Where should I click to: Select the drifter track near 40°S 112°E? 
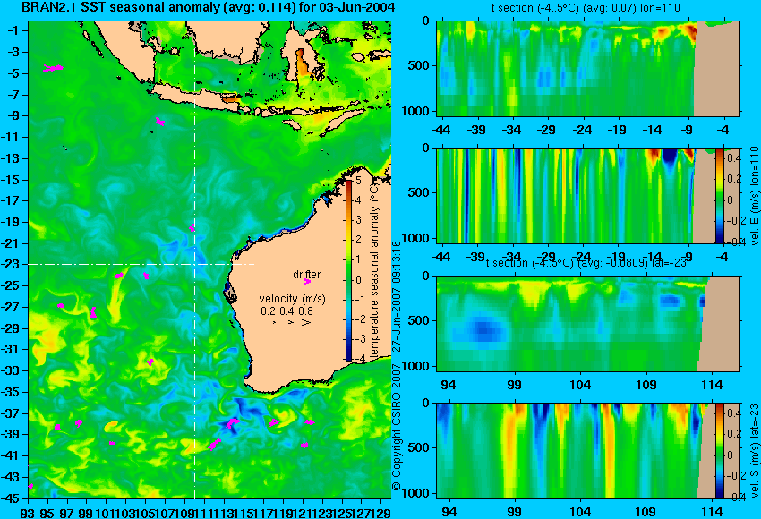(x=215, y=444)
